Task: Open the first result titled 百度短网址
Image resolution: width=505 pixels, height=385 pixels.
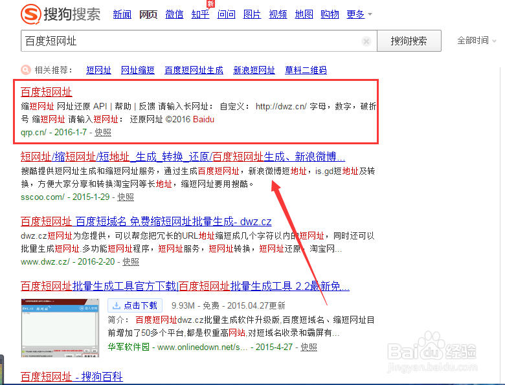Action: [x=47, y=92]
